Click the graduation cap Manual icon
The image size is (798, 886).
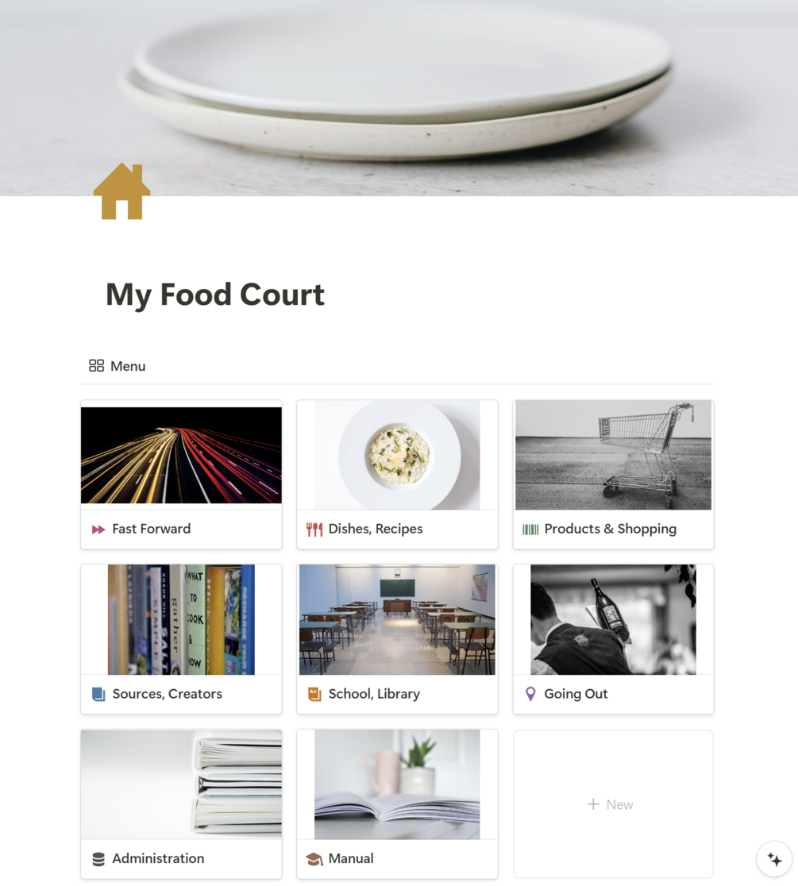314,860
